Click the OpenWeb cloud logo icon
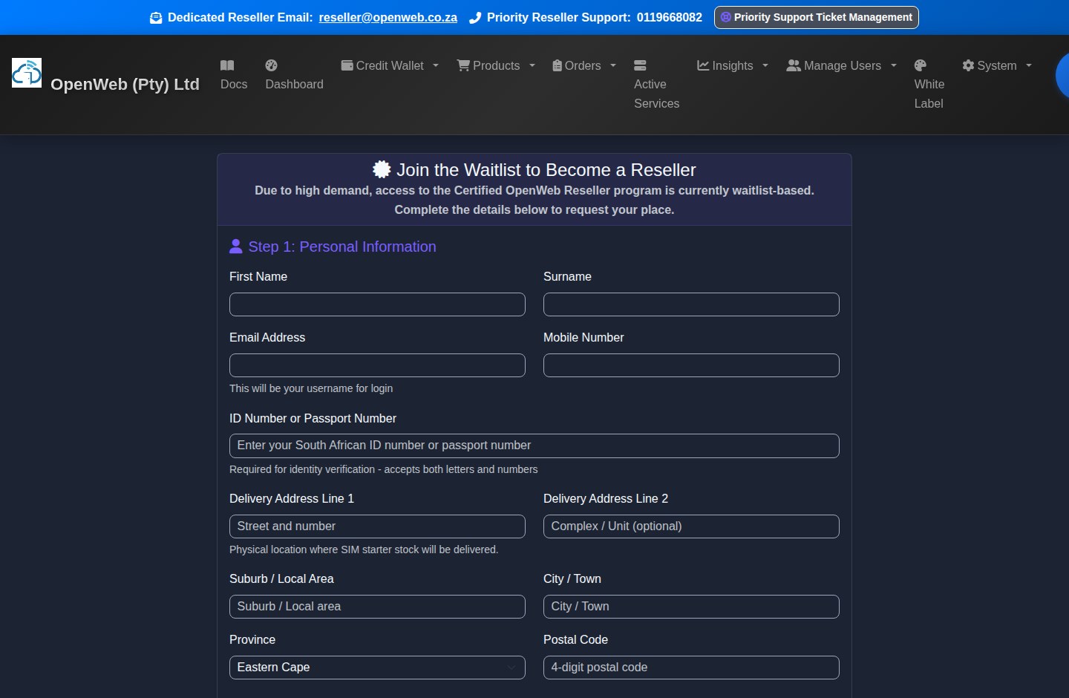 27,73
